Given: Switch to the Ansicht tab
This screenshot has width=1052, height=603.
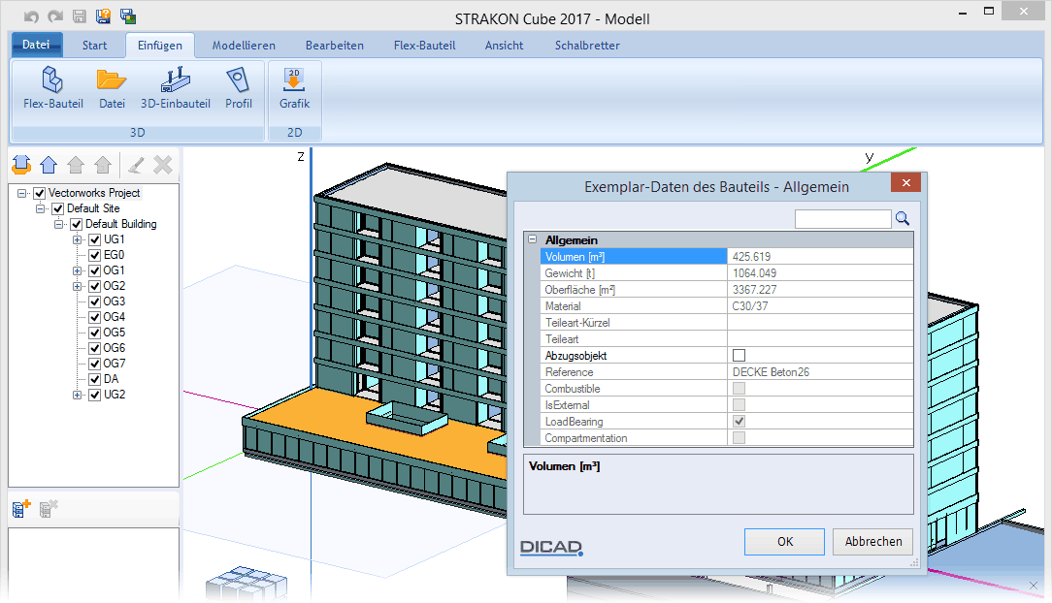Looking at the screenshot, I should pyautogui.click(x=504, y=46).
